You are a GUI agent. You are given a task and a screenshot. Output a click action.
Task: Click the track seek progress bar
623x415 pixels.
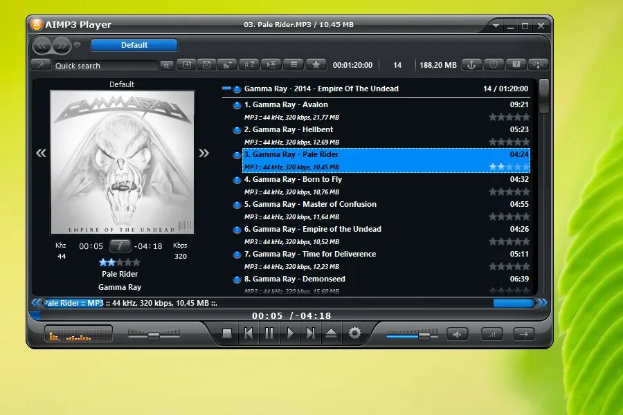289,315
